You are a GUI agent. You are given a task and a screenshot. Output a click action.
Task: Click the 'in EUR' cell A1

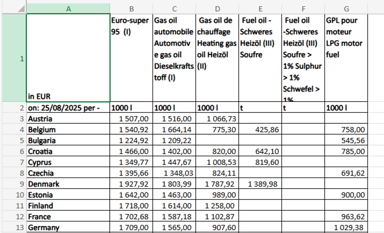point(68,58)
